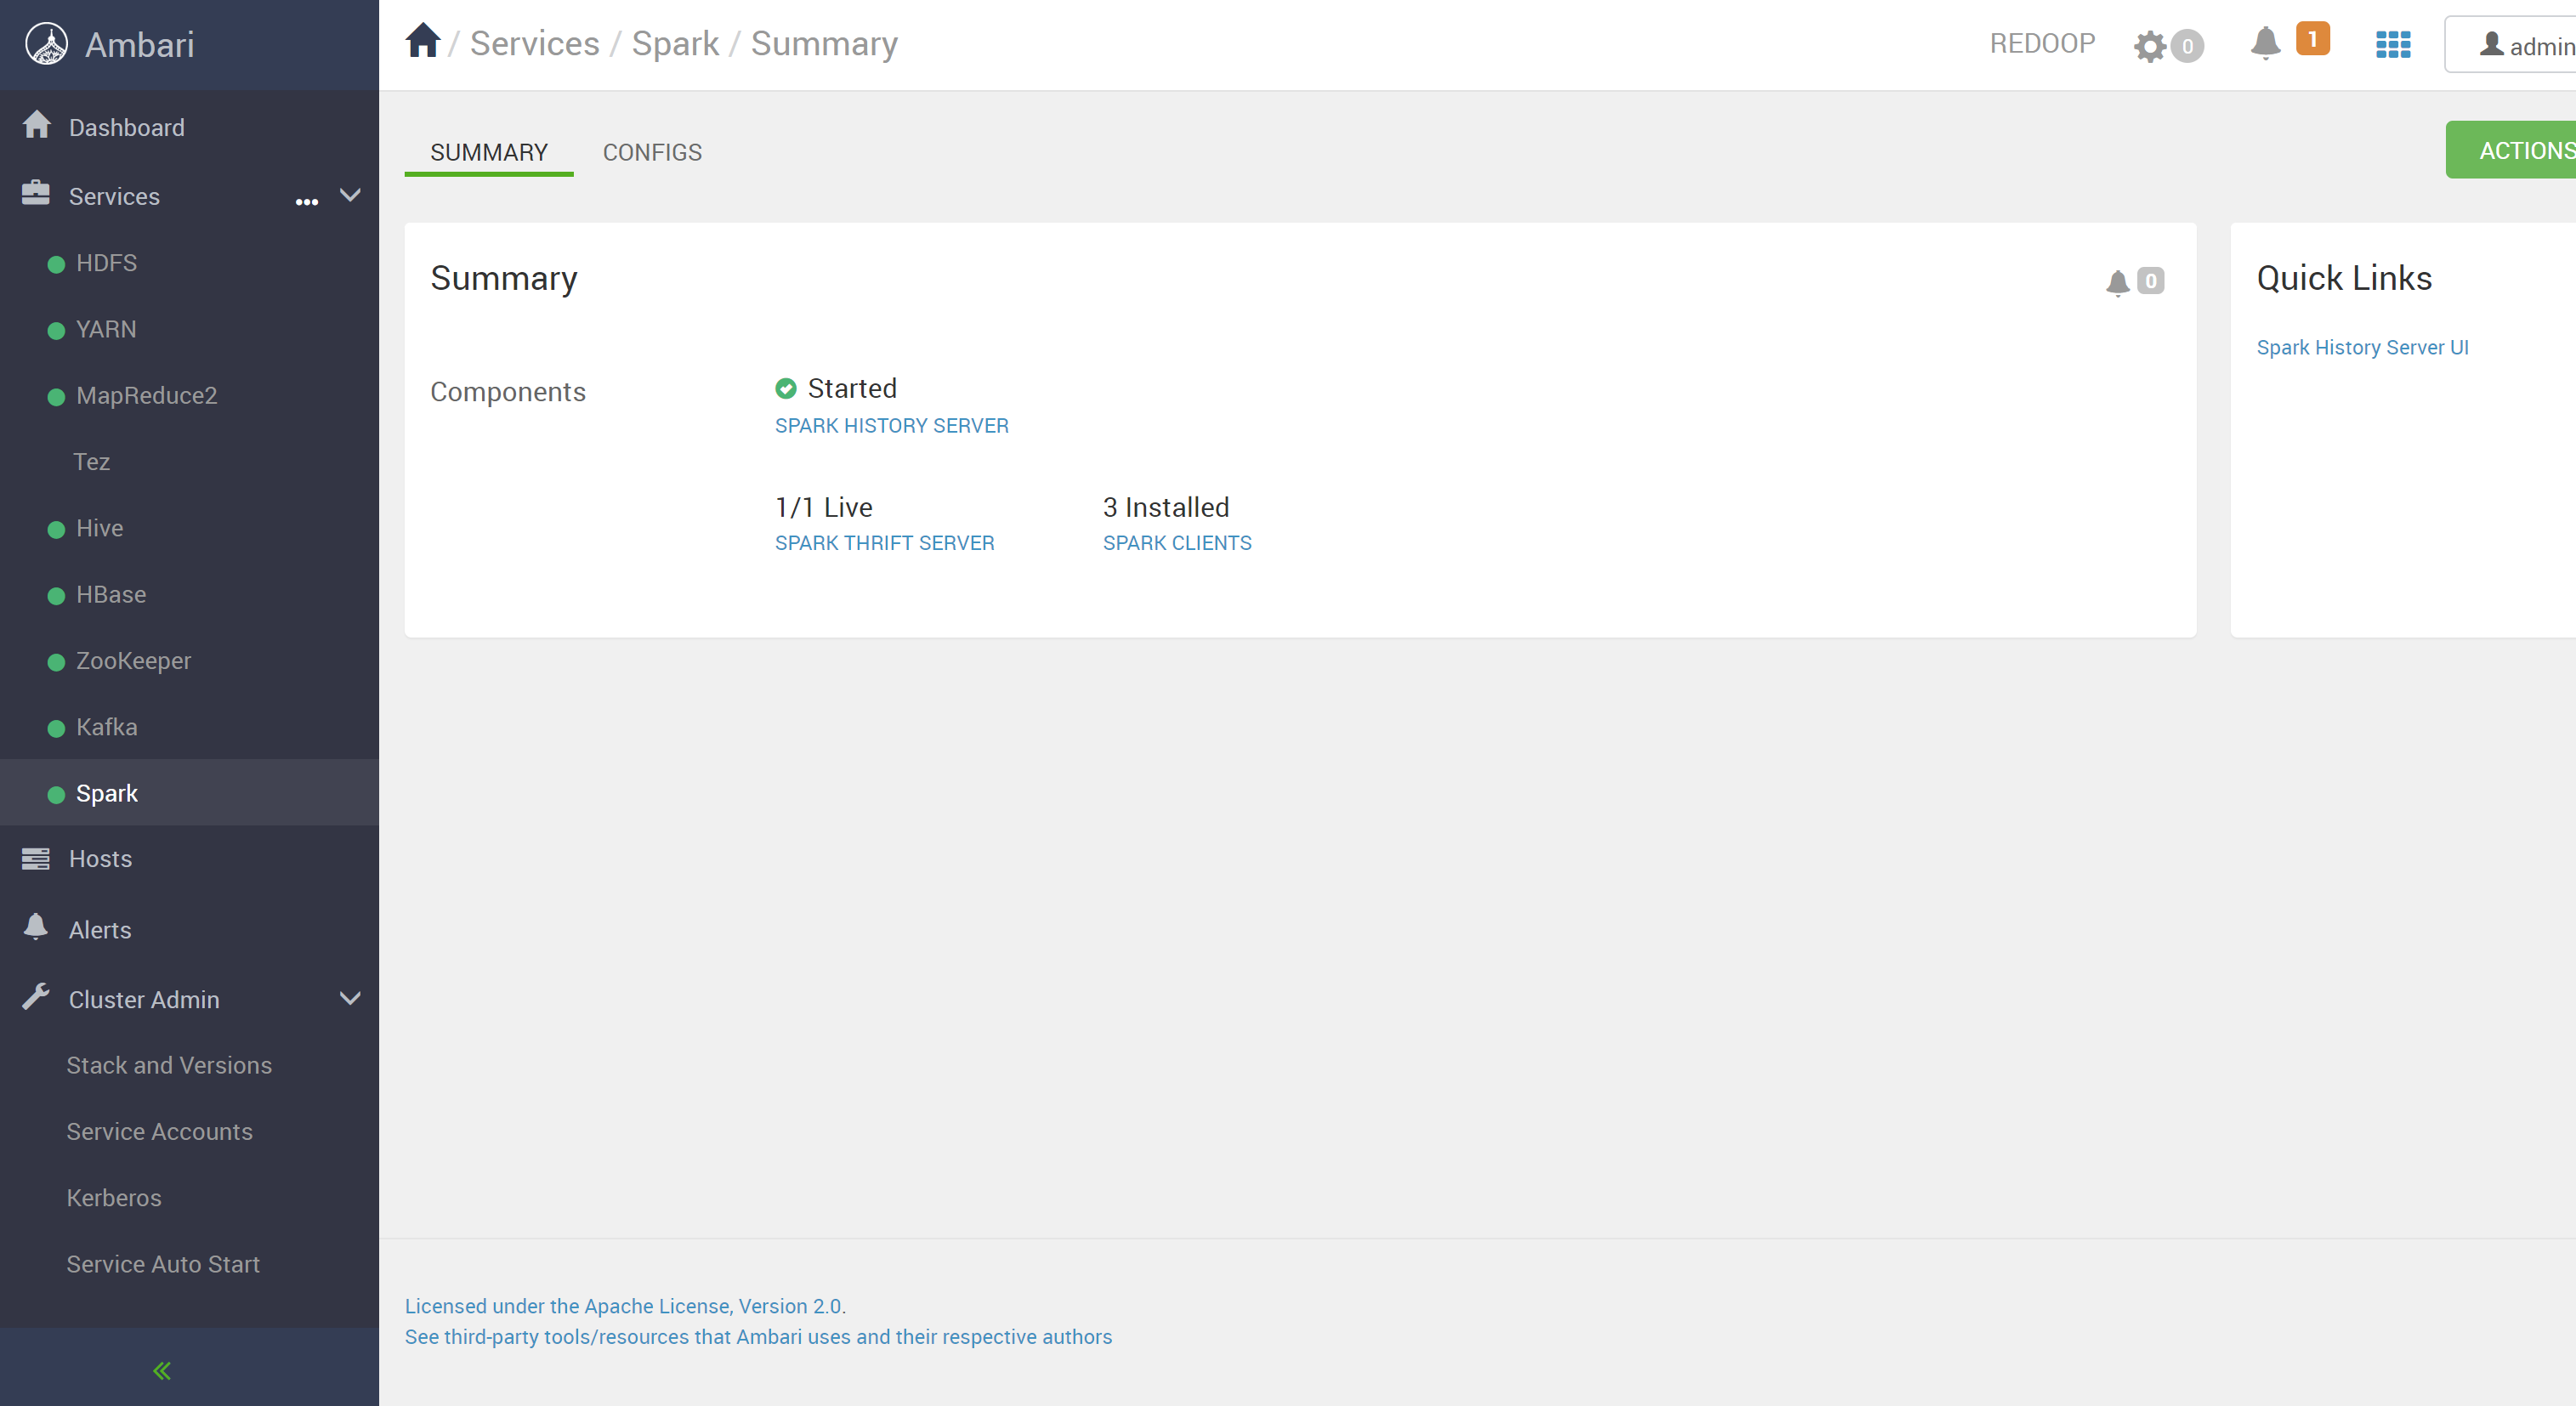The height and width of the screenshot is (1406, 2576).
Task: Collapse the Services menu chevron
Action: [350, 195]
